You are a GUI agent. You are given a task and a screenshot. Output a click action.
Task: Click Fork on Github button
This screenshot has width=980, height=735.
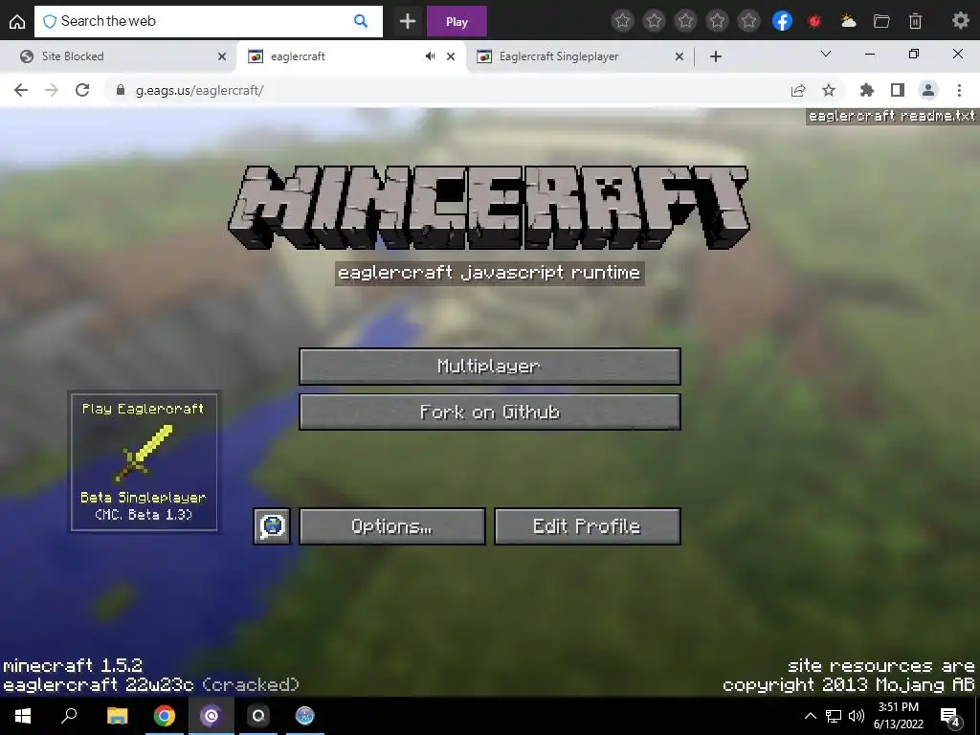[489, 412]
